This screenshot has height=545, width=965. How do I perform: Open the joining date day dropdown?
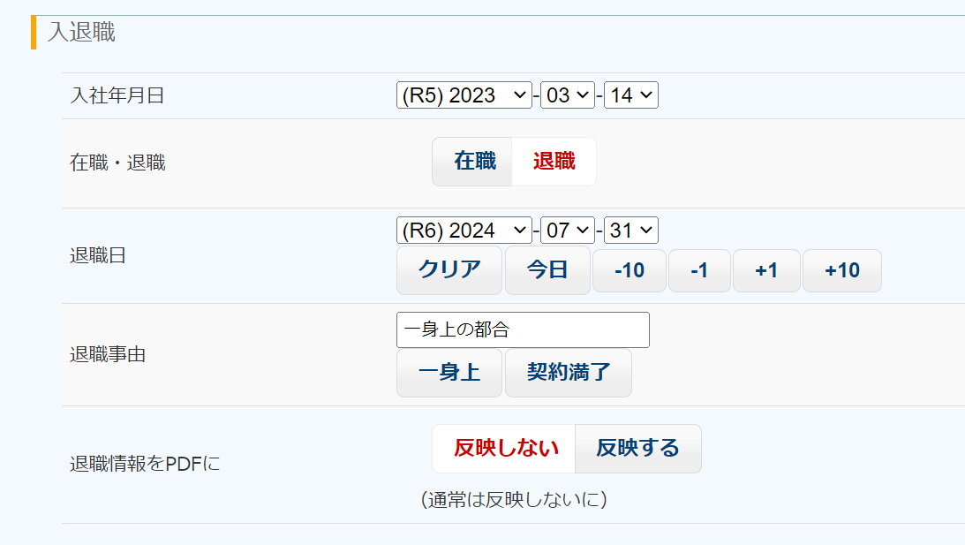coord(630,95)
